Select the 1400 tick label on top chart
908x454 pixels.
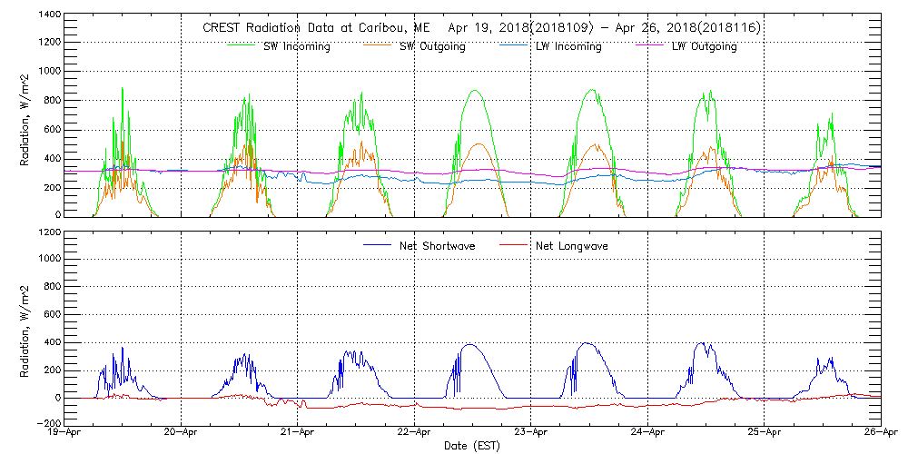49,16
